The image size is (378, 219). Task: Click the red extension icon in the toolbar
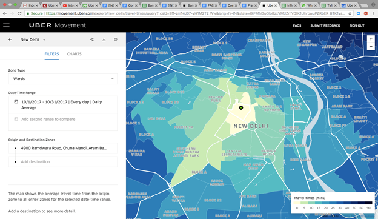(x=366, y=13)
